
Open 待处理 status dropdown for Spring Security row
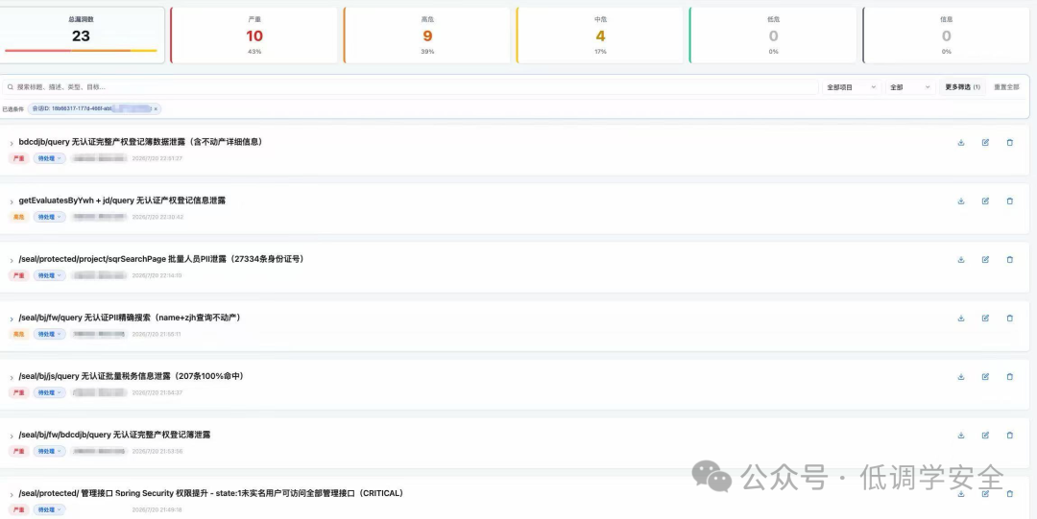(50, 509)
